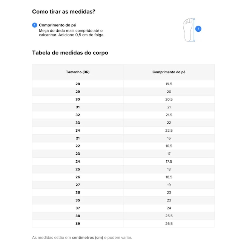Click the blue number 1 badge beside the foot

tap(198, 29)
